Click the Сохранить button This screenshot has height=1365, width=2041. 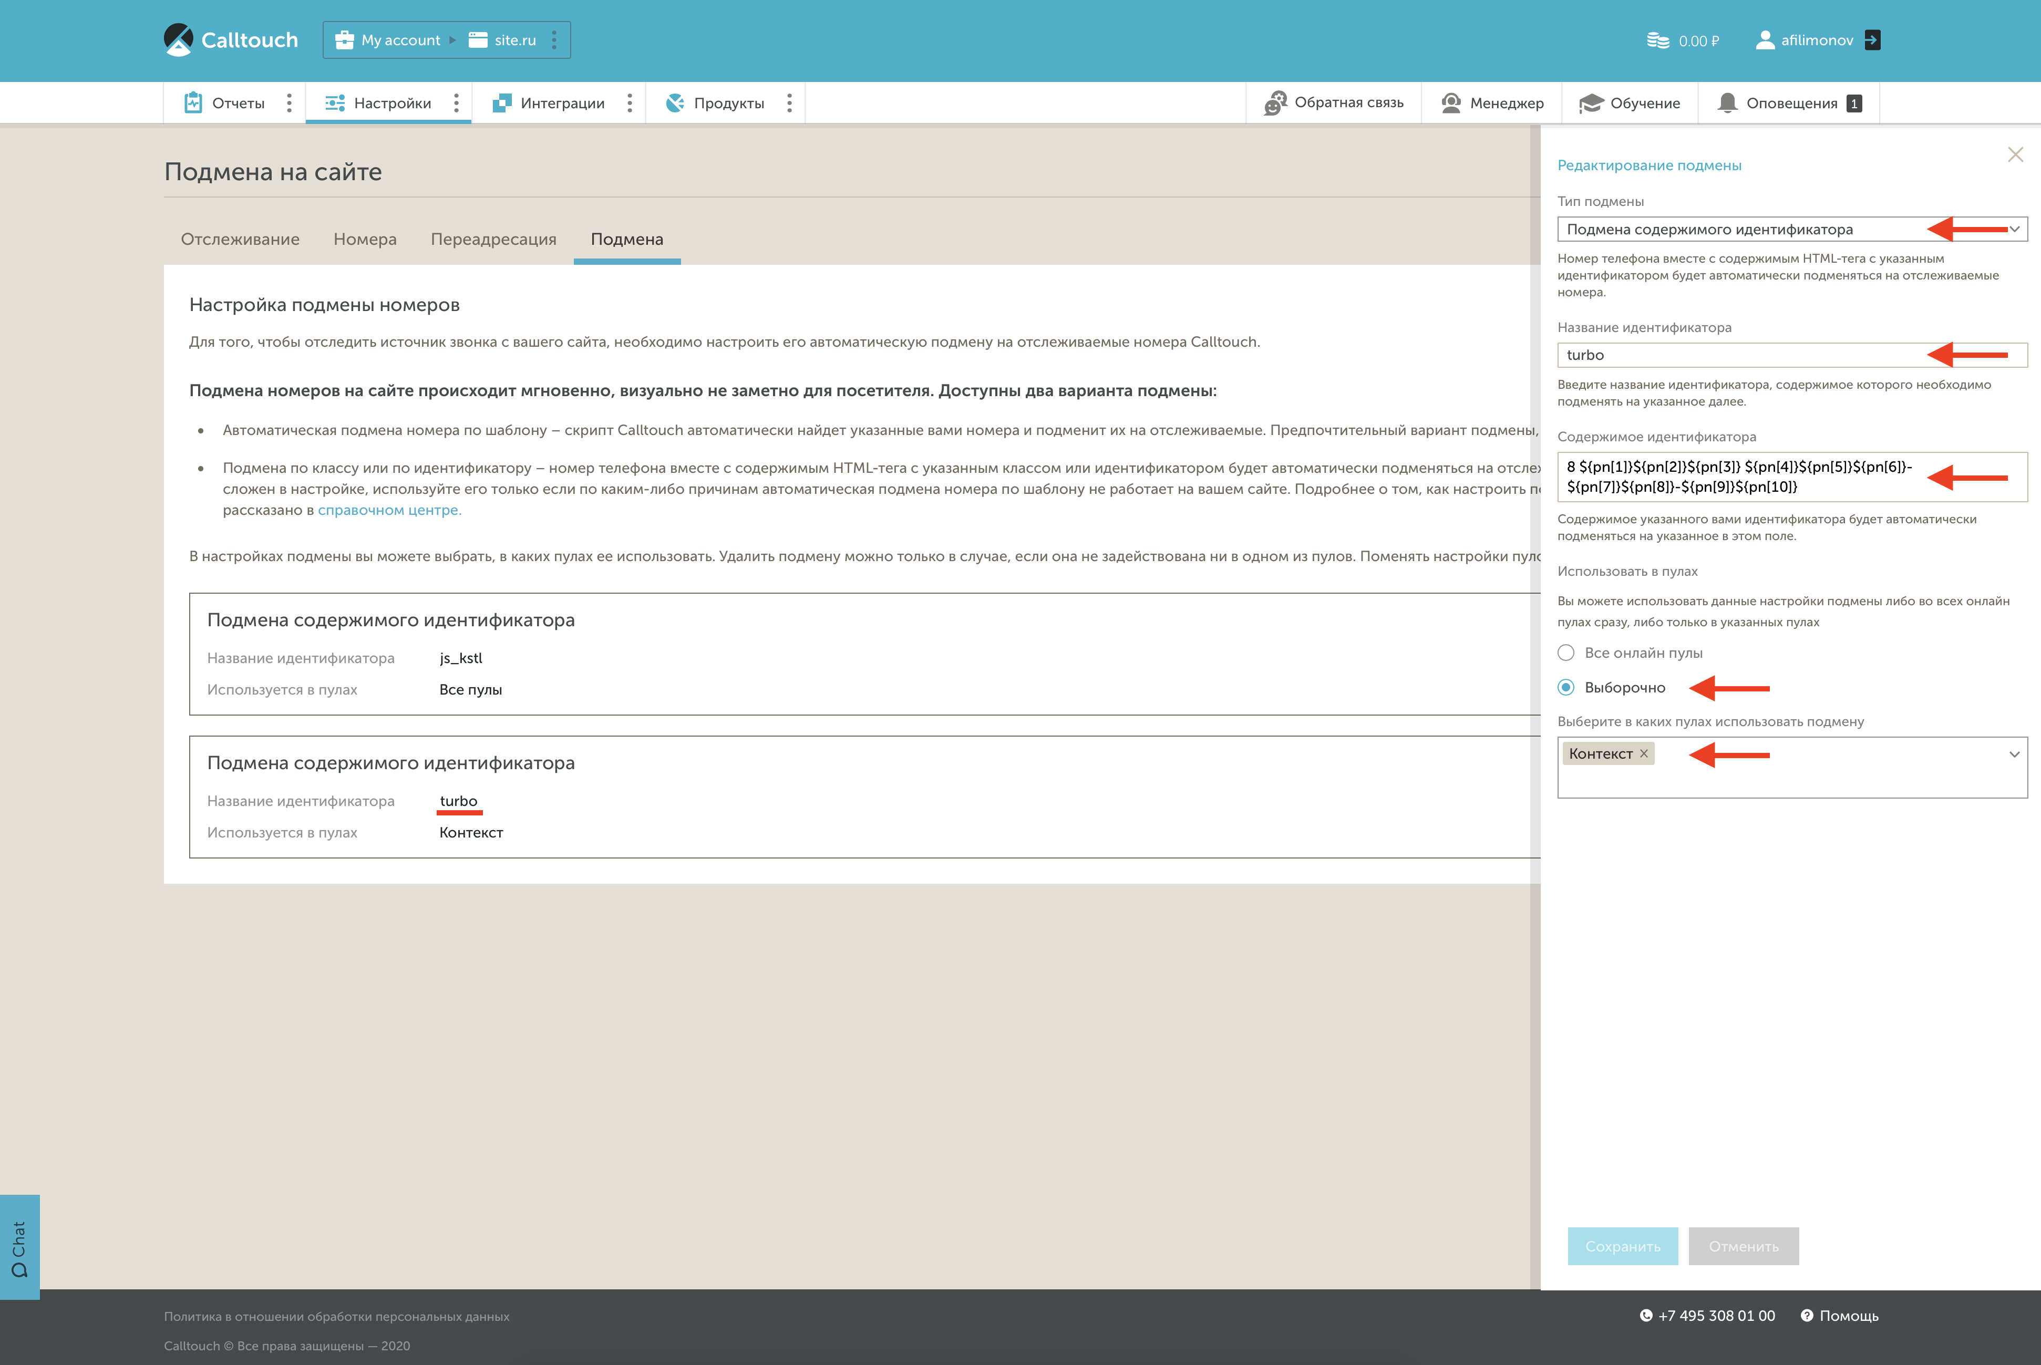(x=1622, y=1246)
